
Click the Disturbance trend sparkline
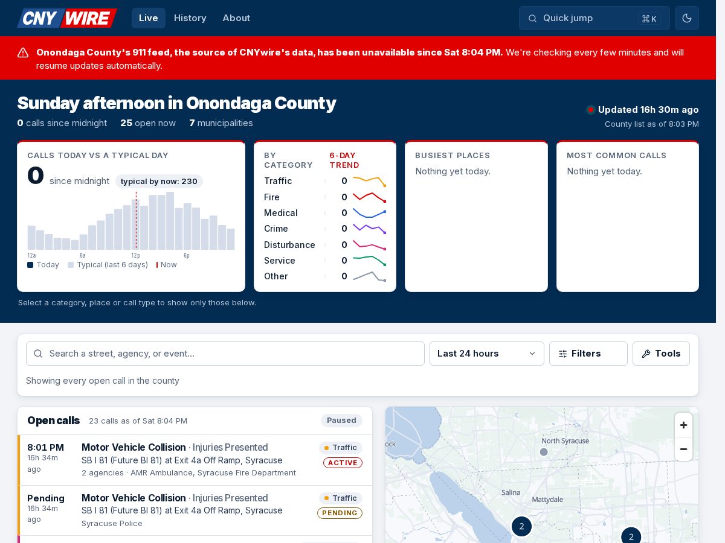369,245
